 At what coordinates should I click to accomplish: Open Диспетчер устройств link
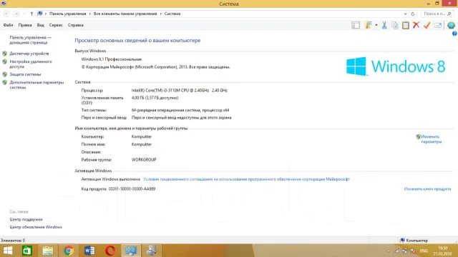pyautogui.click(x=29, y=54)
